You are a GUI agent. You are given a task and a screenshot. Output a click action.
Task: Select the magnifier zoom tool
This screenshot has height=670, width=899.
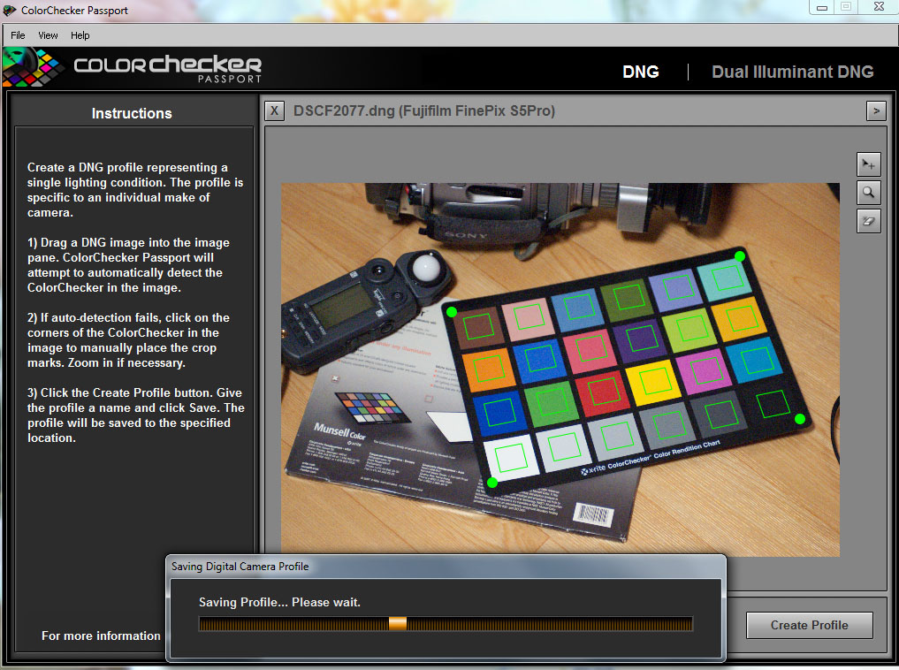click(868, 193)
